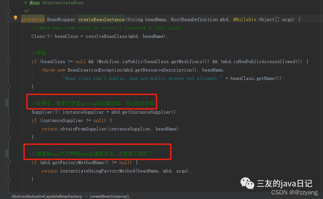Click the throw keyword
This screenshot has height=199, width=323.
(48, 70)
